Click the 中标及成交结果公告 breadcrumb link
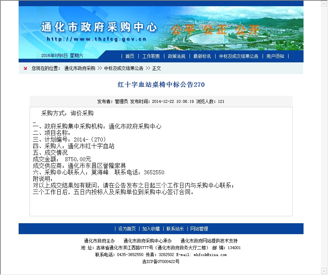The height and width of the screenshot is (275, 328). pyautogui.click(x=123, y=68)
